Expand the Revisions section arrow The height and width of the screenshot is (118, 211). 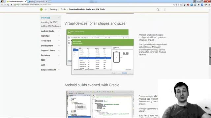point(59,55)
